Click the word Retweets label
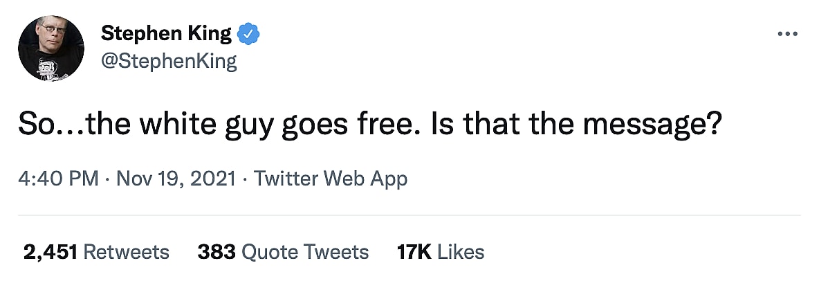Viewport: 819px width, 281px height. click(x=126, y=251)
